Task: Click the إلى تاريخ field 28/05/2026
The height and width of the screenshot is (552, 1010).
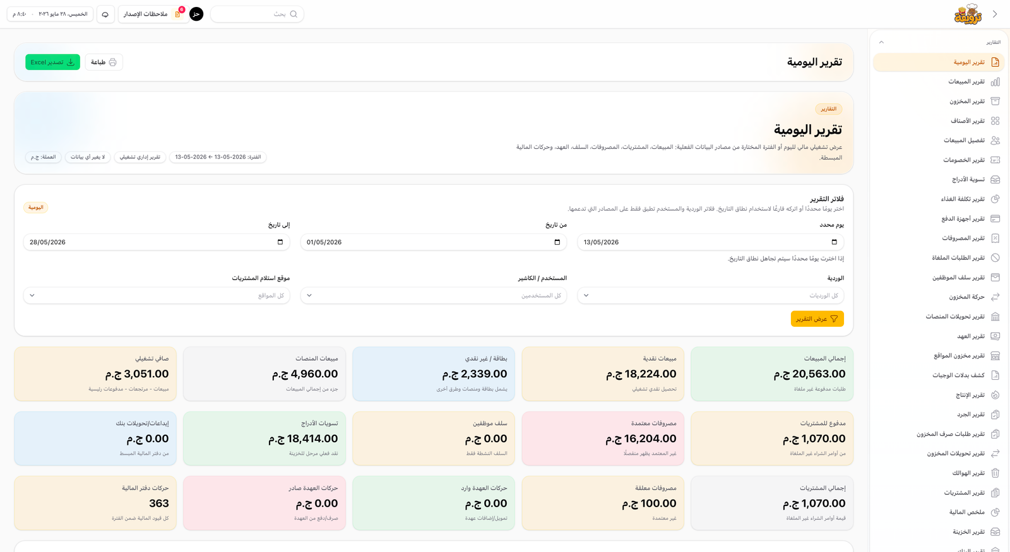Action: (157, 242)
